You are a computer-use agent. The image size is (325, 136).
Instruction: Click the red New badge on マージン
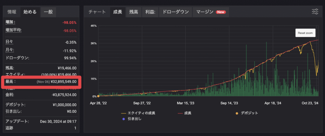[x=221, y=12]
